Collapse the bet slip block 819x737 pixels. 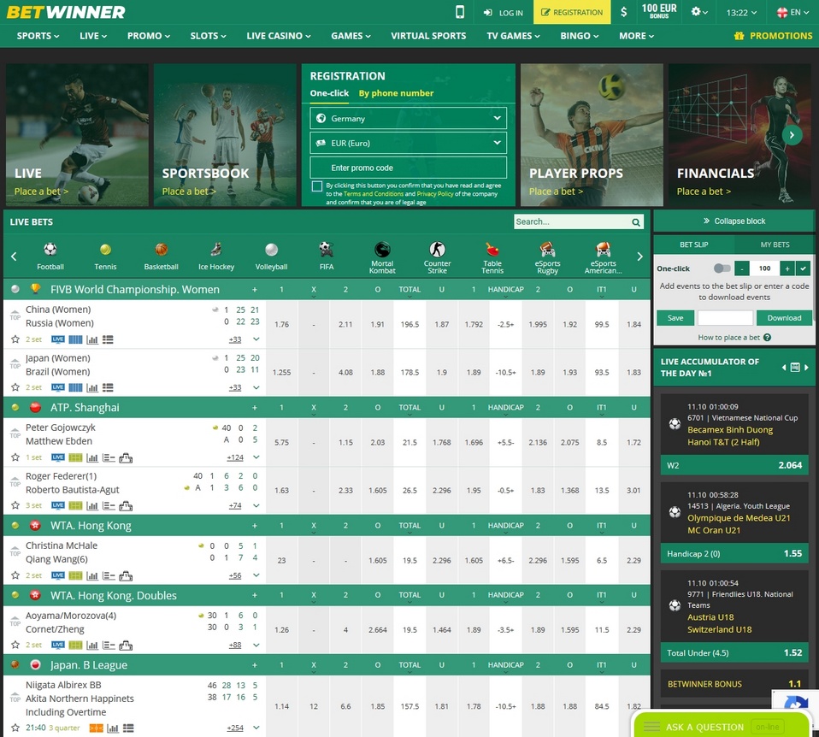[x=734, y=221]
